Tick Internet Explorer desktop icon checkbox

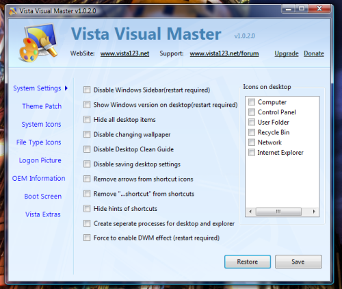(252, 152)
